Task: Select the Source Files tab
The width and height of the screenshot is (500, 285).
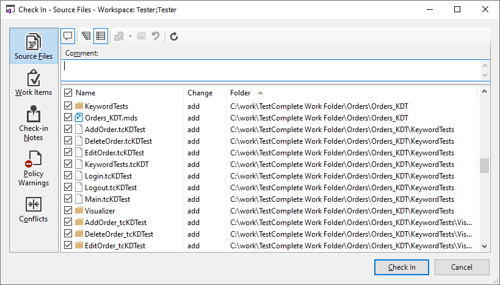Action: 34,46
